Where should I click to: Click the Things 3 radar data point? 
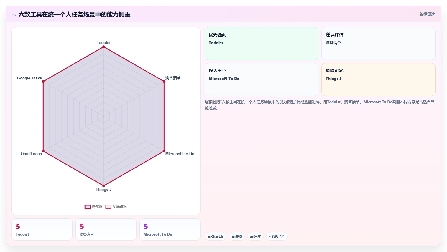[x=103, y=186]
